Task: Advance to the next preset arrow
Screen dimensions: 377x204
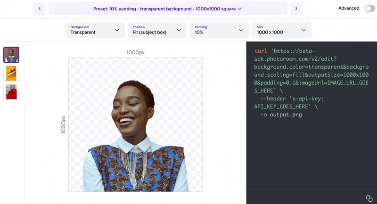Action: click(296, 8)
